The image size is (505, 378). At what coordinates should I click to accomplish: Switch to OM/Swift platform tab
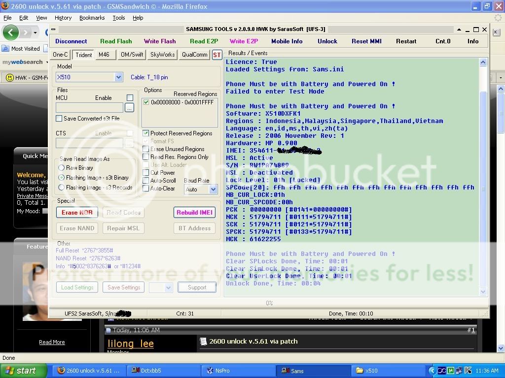coord(132,55)
